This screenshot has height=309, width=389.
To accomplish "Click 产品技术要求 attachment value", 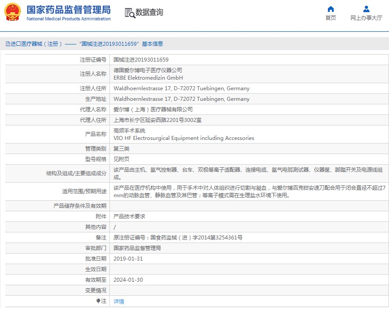I will pos(129,217).
